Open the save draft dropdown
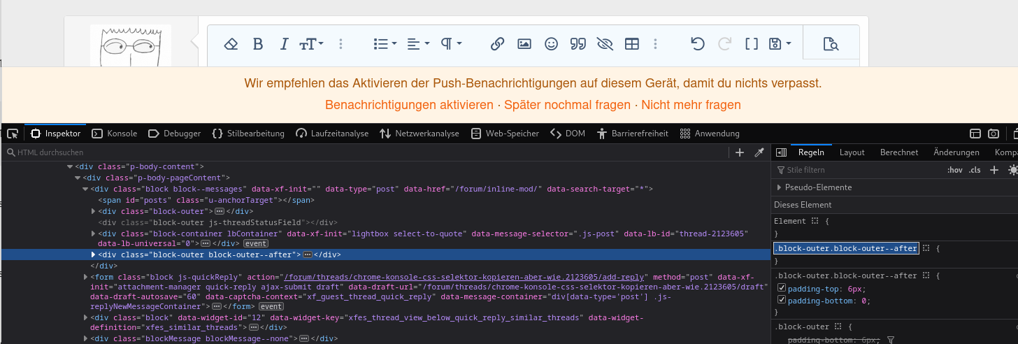Viewport: 1018px width, 344px height. (x=780, y=44)
